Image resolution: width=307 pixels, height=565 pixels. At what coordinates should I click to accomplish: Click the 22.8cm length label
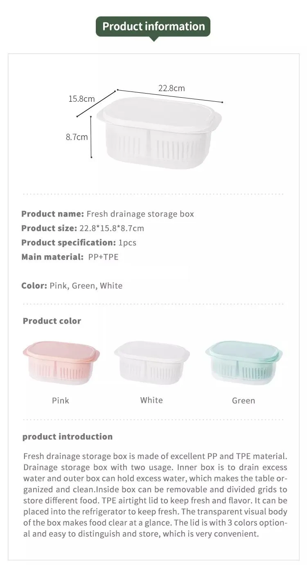pos(172,88)
